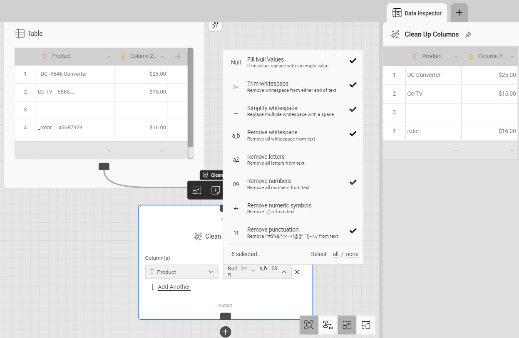This screenshot has height=338, width=519.
Task: Pin the Clean Up Columns inspector view
Action: point(468,34)
